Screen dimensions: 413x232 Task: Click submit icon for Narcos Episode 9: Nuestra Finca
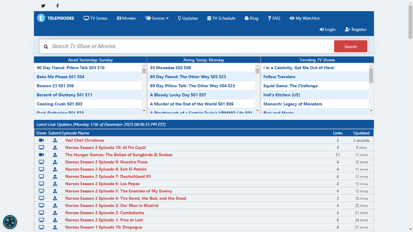point(55,162)
